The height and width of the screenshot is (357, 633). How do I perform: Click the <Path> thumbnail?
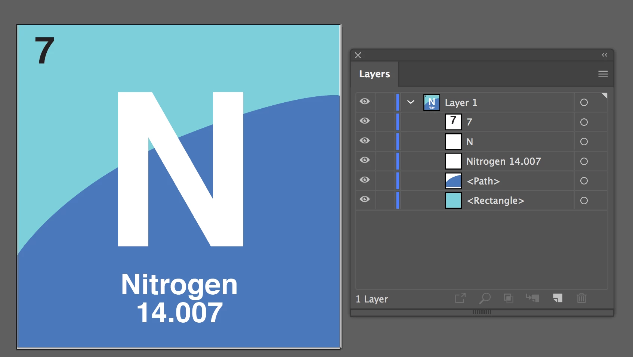453,181
